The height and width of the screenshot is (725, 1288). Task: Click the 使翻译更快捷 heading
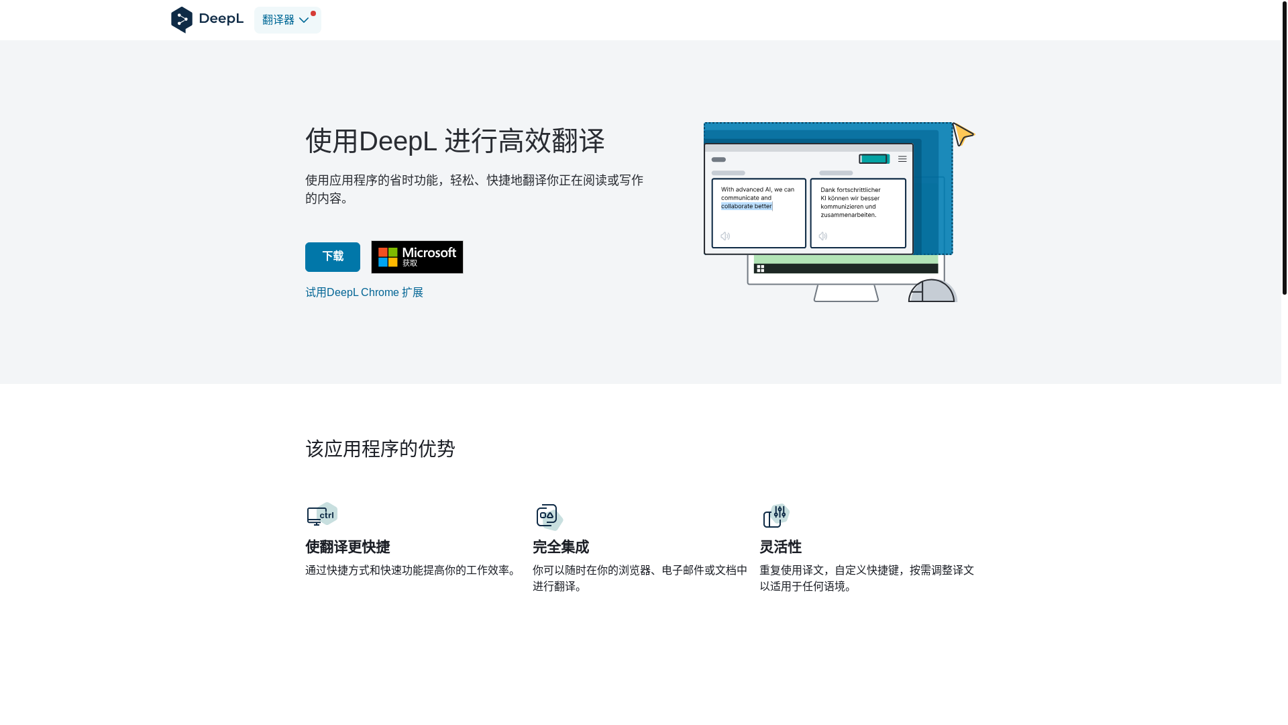coord(347,547)
